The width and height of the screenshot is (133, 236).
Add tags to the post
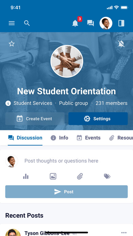[x=107, y=176]
